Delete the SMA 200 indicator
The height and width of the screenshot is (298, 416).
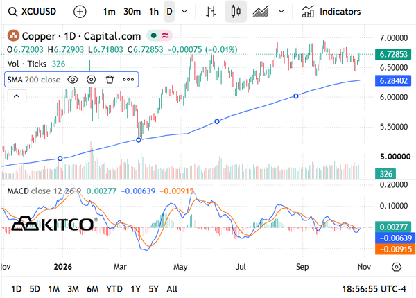[110, 80]
